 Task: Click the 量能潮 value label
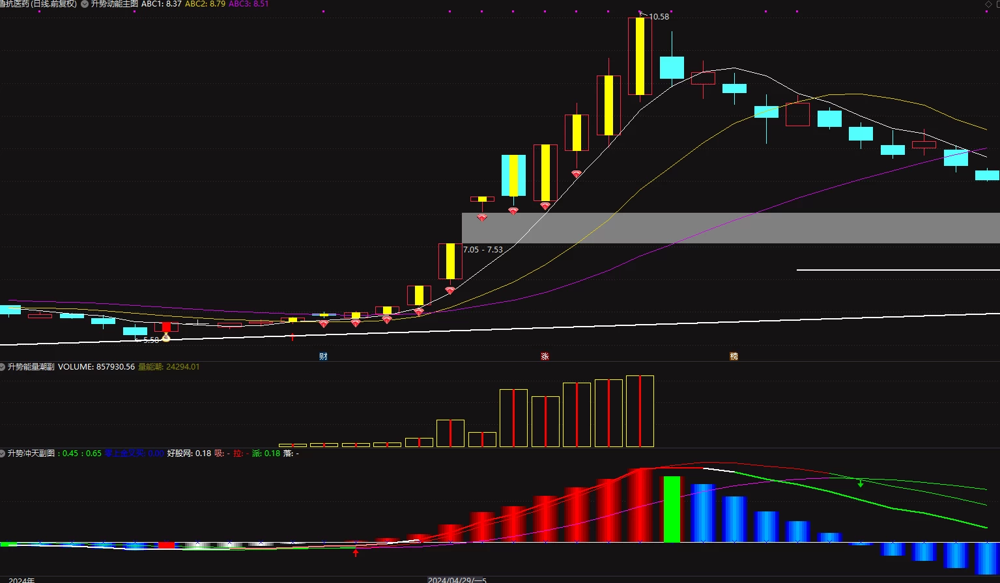pos(169,367)
